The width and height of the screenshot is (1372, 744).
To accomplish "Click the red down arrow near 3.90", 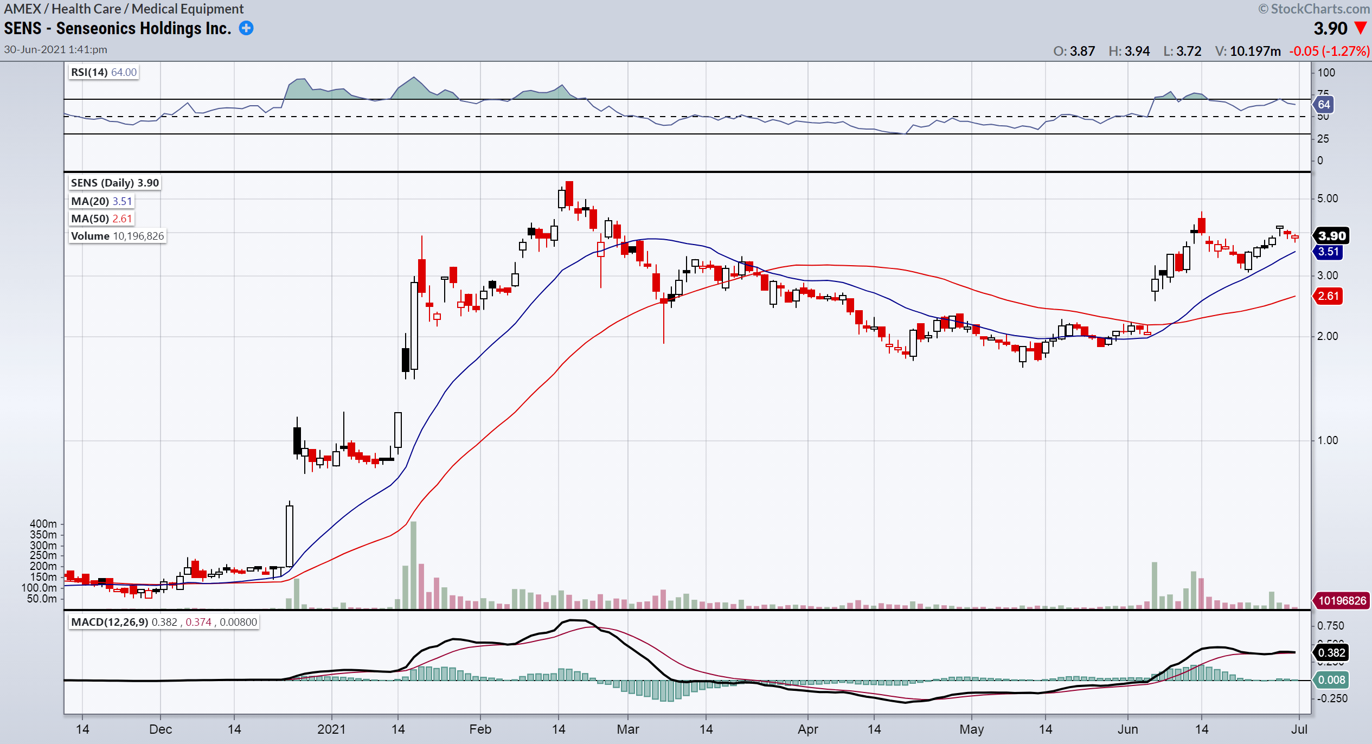I will 1360,28.
